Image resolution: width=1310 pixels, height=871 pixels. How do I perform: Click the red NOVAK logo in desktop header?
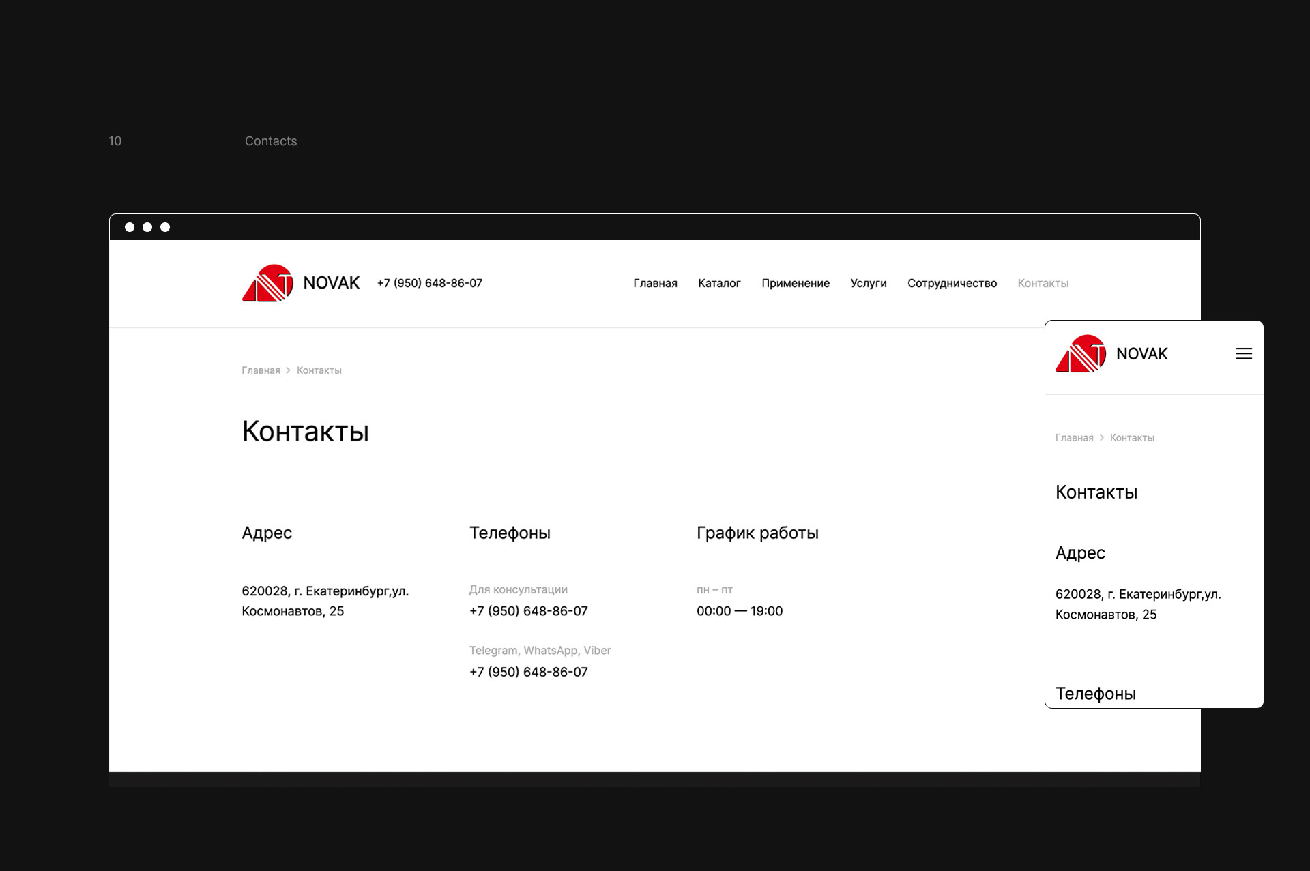point(268,283)
